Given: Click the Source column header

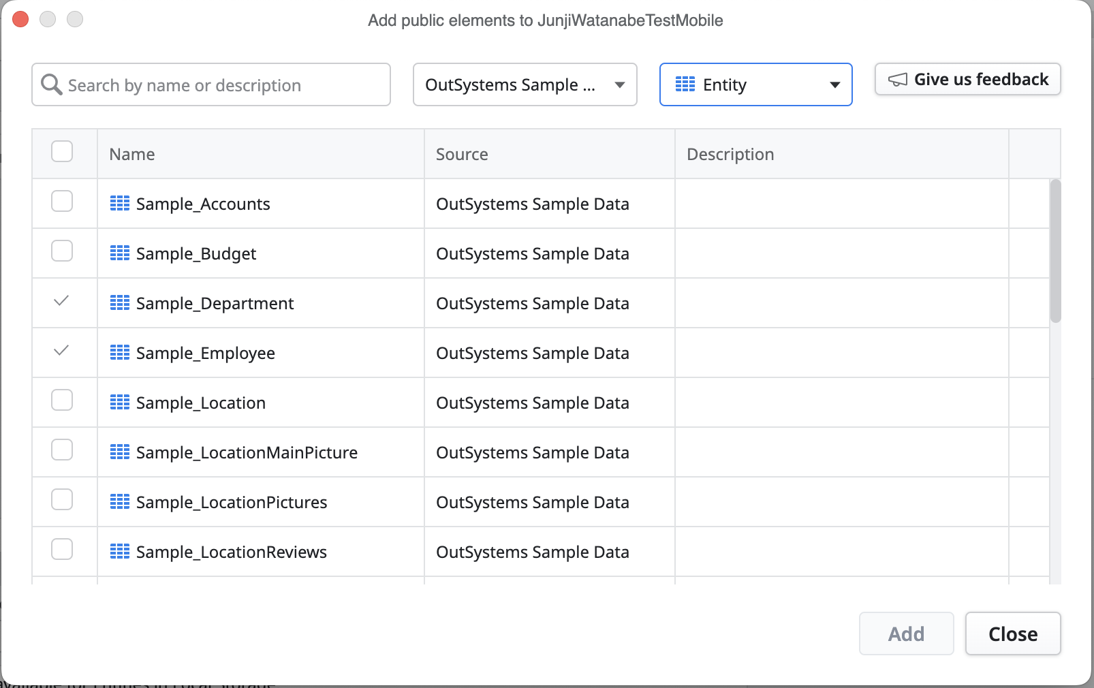Looking at the screenshot, I should tap(462, 155).
